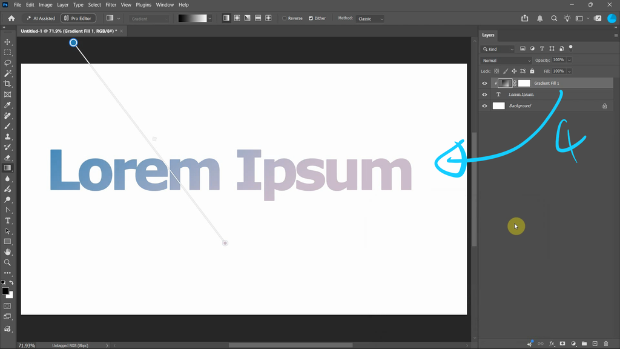Reset default foreground and background colors
This screenshot has width=620, height=349.
point(3,282)
